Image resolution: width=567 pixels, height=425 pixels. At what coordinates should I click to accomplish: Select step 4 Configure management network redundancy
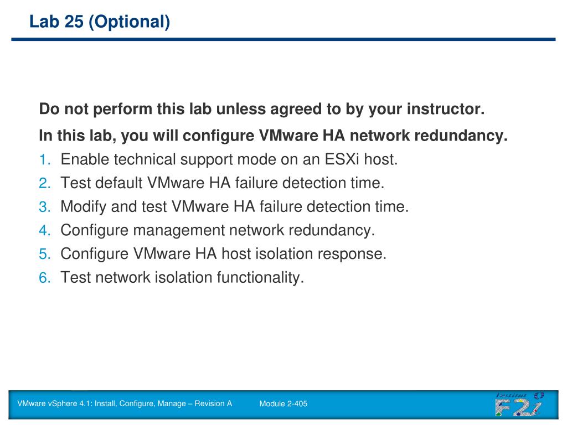[218, 230]
